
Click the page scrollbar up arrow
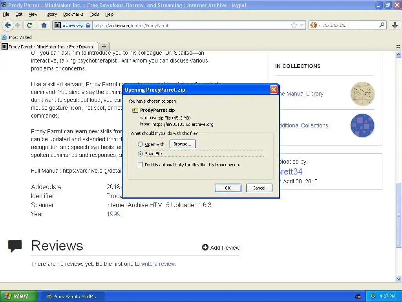point(398,54)
